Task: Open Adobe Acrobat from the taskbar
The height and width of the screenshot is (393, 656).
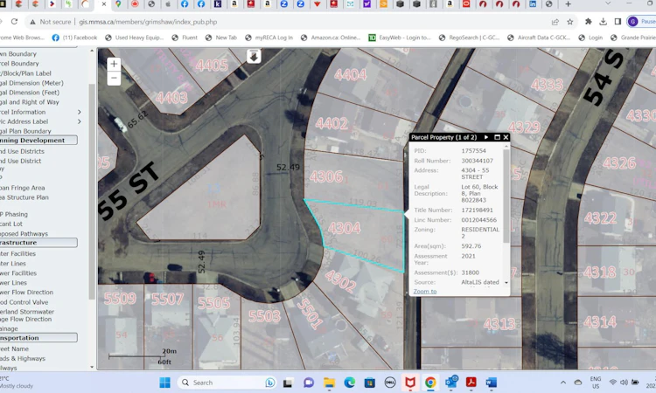Action: click(471, 383)
